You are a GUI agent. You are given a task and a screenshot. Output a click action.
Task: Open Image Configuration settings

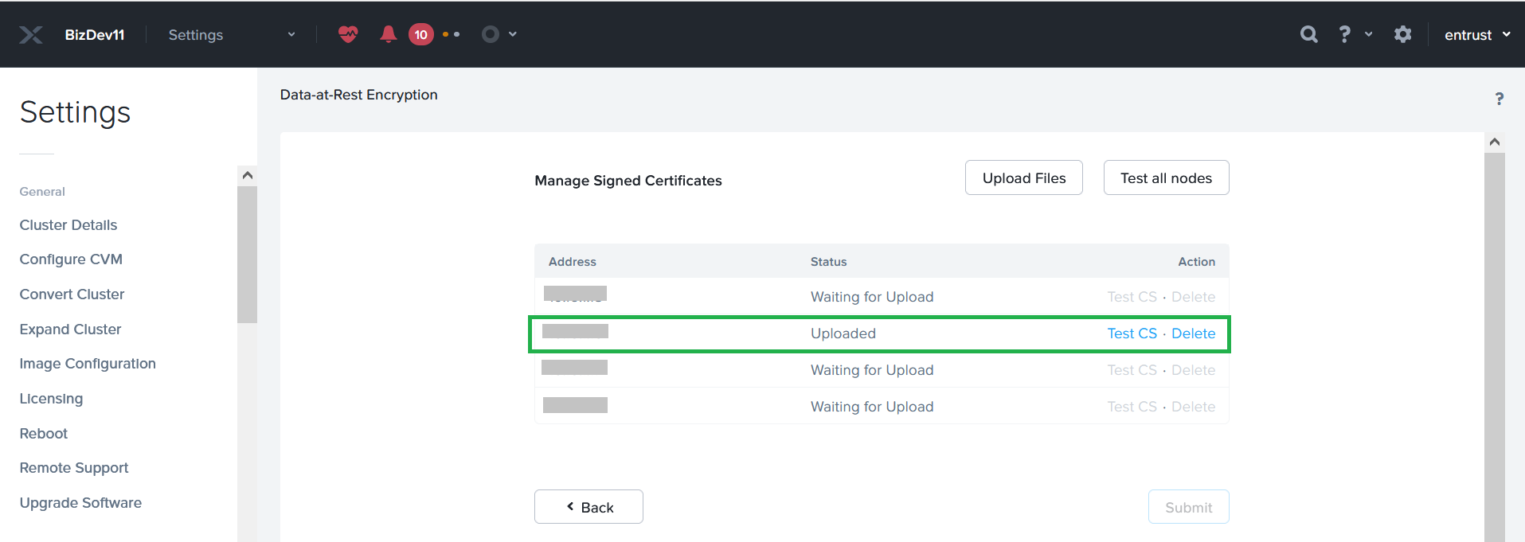88,364
